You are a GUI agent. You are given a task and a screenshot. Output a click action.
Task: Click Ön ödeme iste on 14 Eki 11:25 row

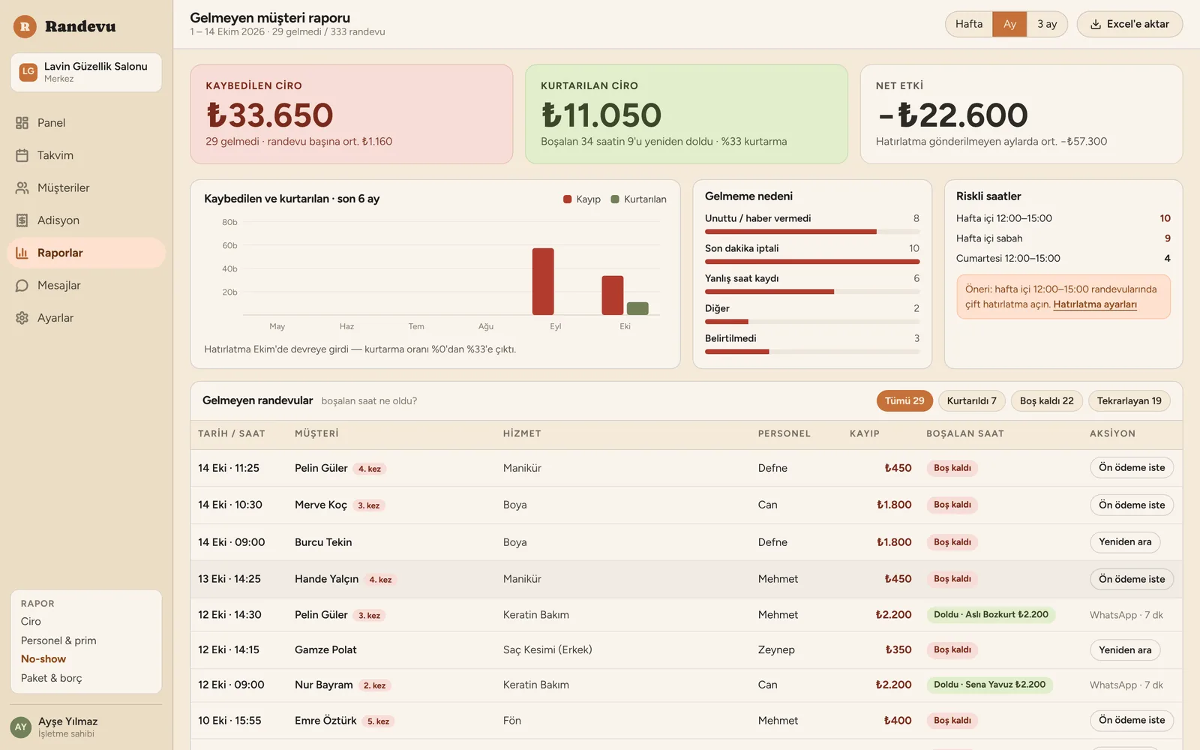1132,468
